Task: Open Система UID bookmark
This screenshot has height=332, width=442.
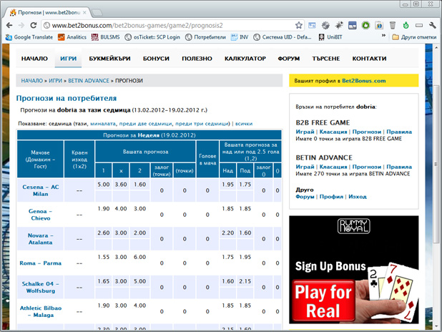Action: [x=283, y=37]
